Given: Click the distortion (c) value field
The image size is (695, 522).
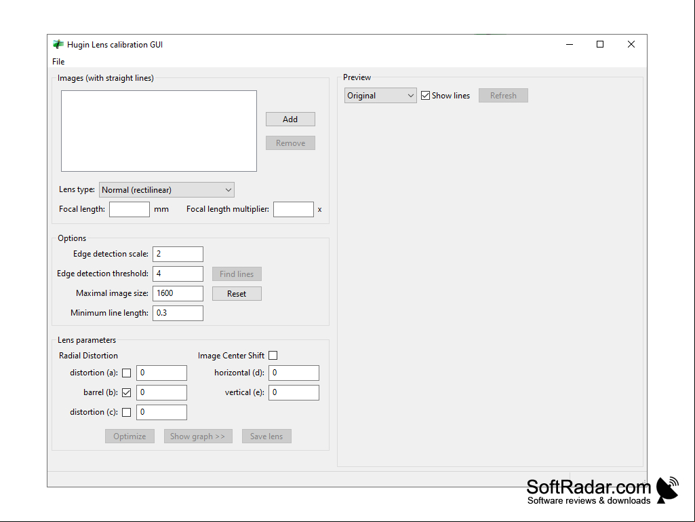Looking at the screenshot, I should pos(161,412).
